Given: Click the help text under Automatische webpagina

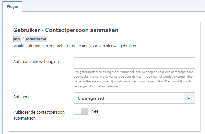Looking at the screenshot, I should point(134,79).
